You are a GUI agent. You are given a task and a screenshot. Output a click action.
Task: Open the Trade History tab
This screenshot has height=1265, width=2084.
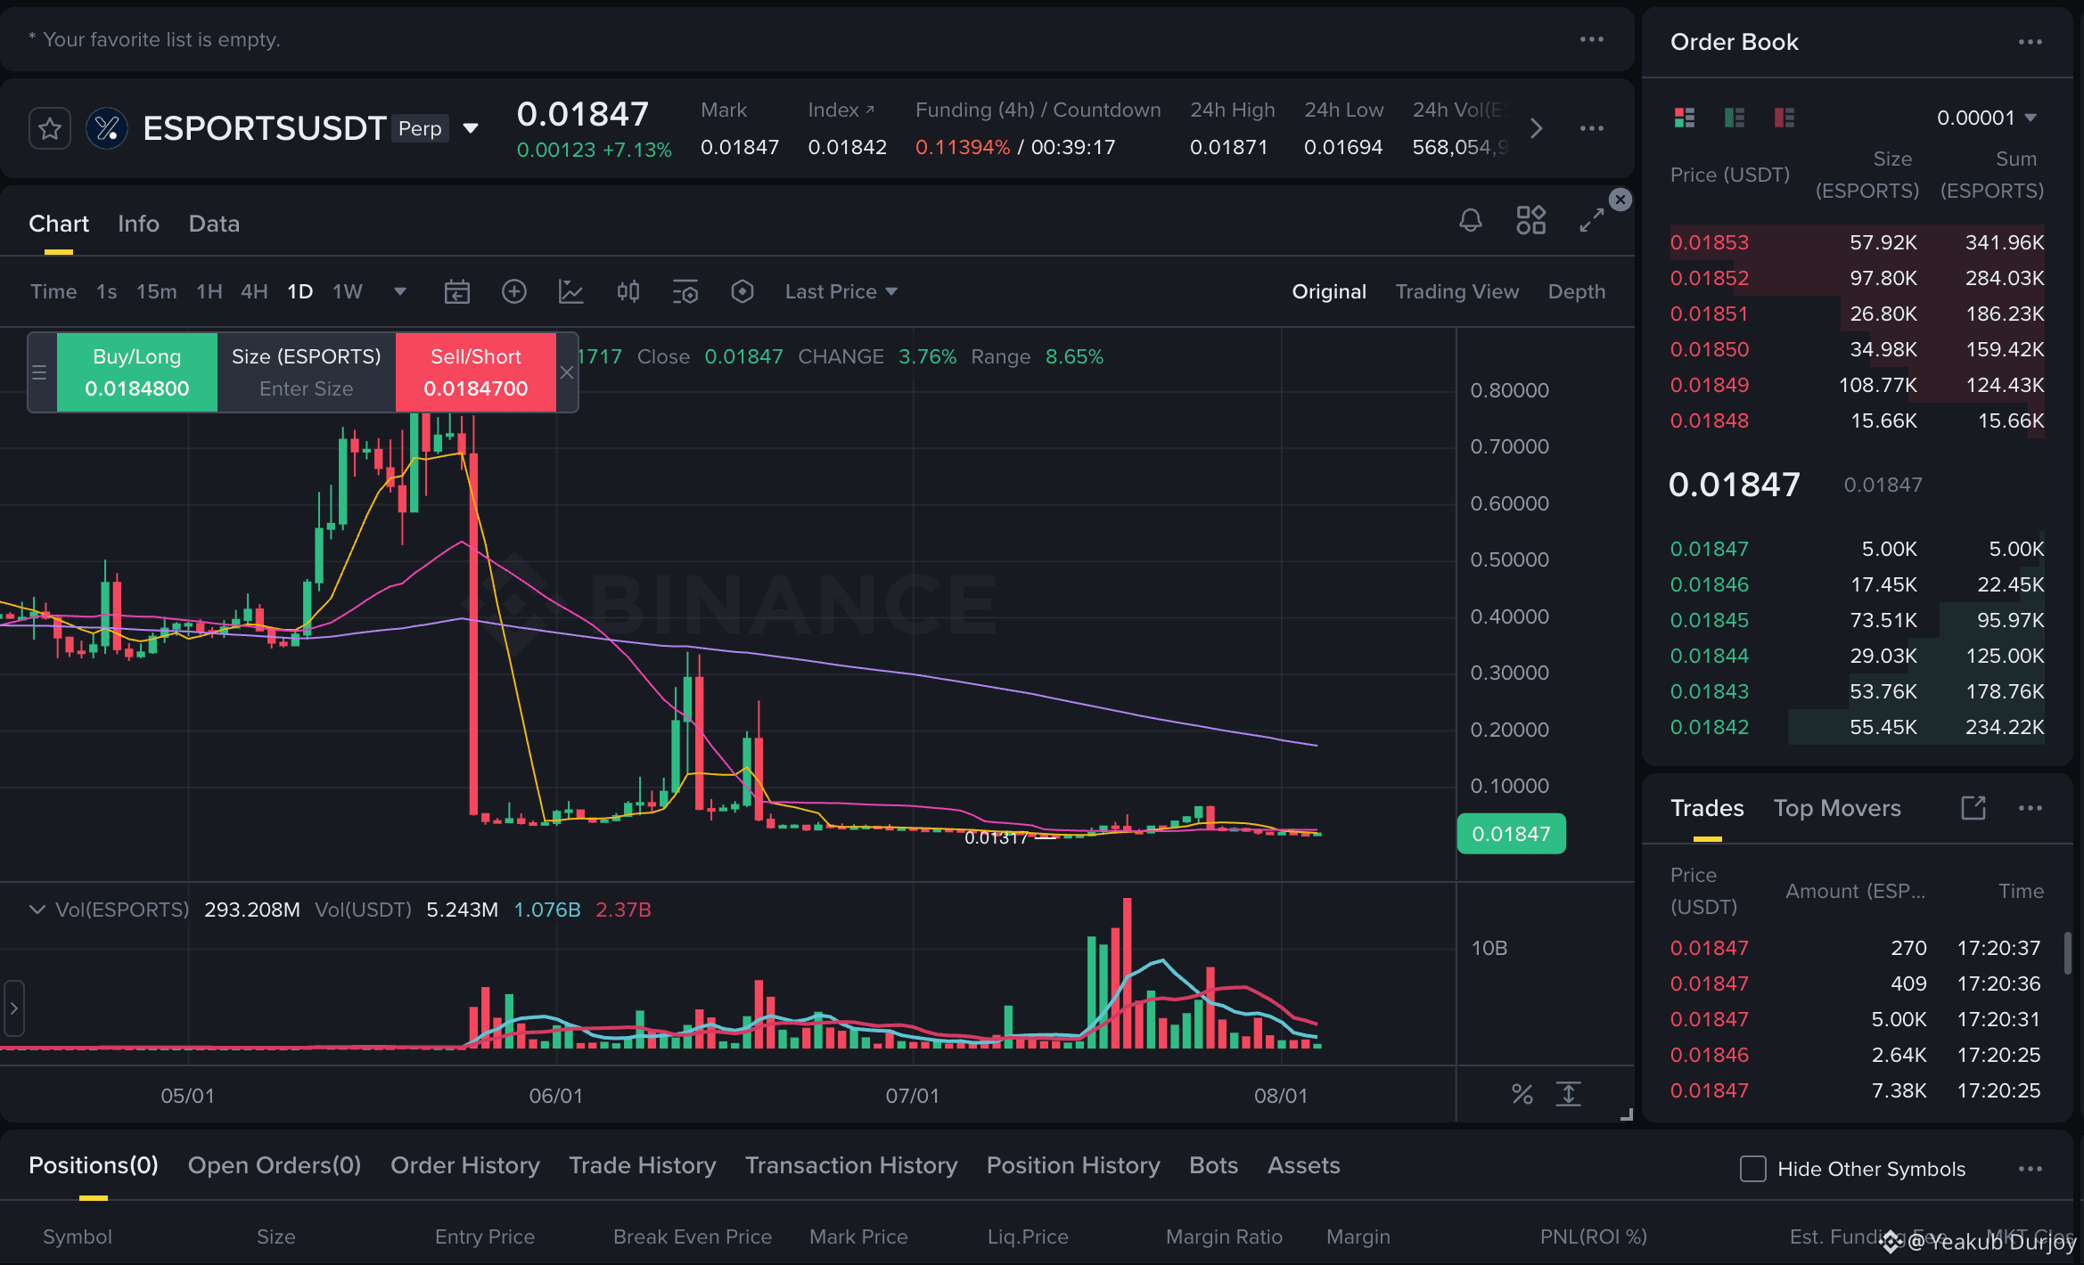[643, 1165]
